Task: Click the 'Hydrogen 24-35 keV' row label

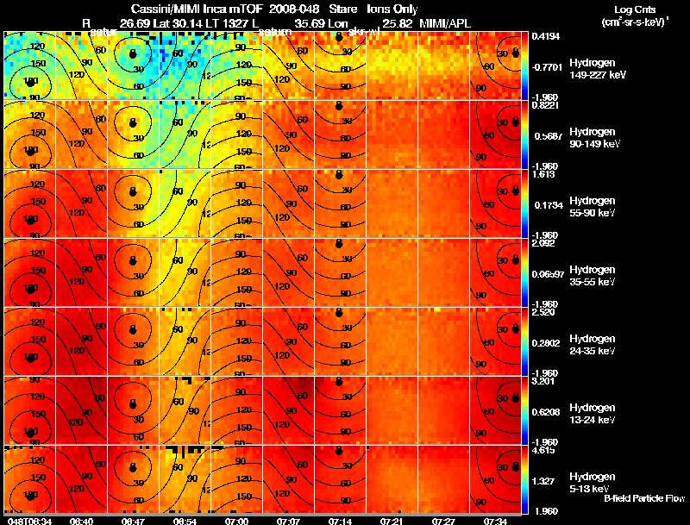Action: (x=592, y=344)
